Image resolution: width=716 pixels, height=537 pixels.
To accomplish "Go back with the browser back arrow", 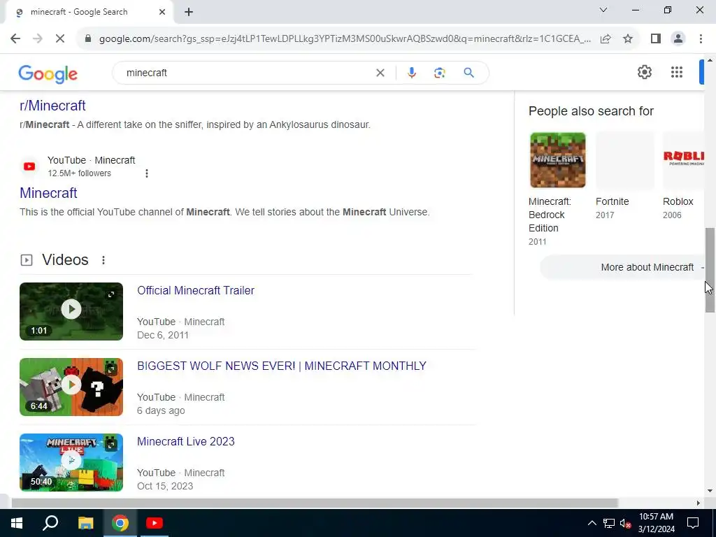I will (x=15, y=39).
